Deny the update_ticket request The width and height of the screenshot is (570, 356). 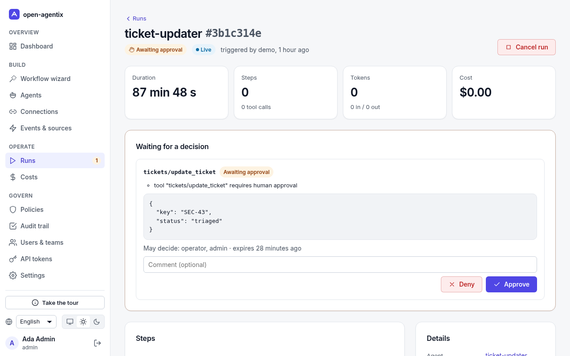(x=461, y=284)
